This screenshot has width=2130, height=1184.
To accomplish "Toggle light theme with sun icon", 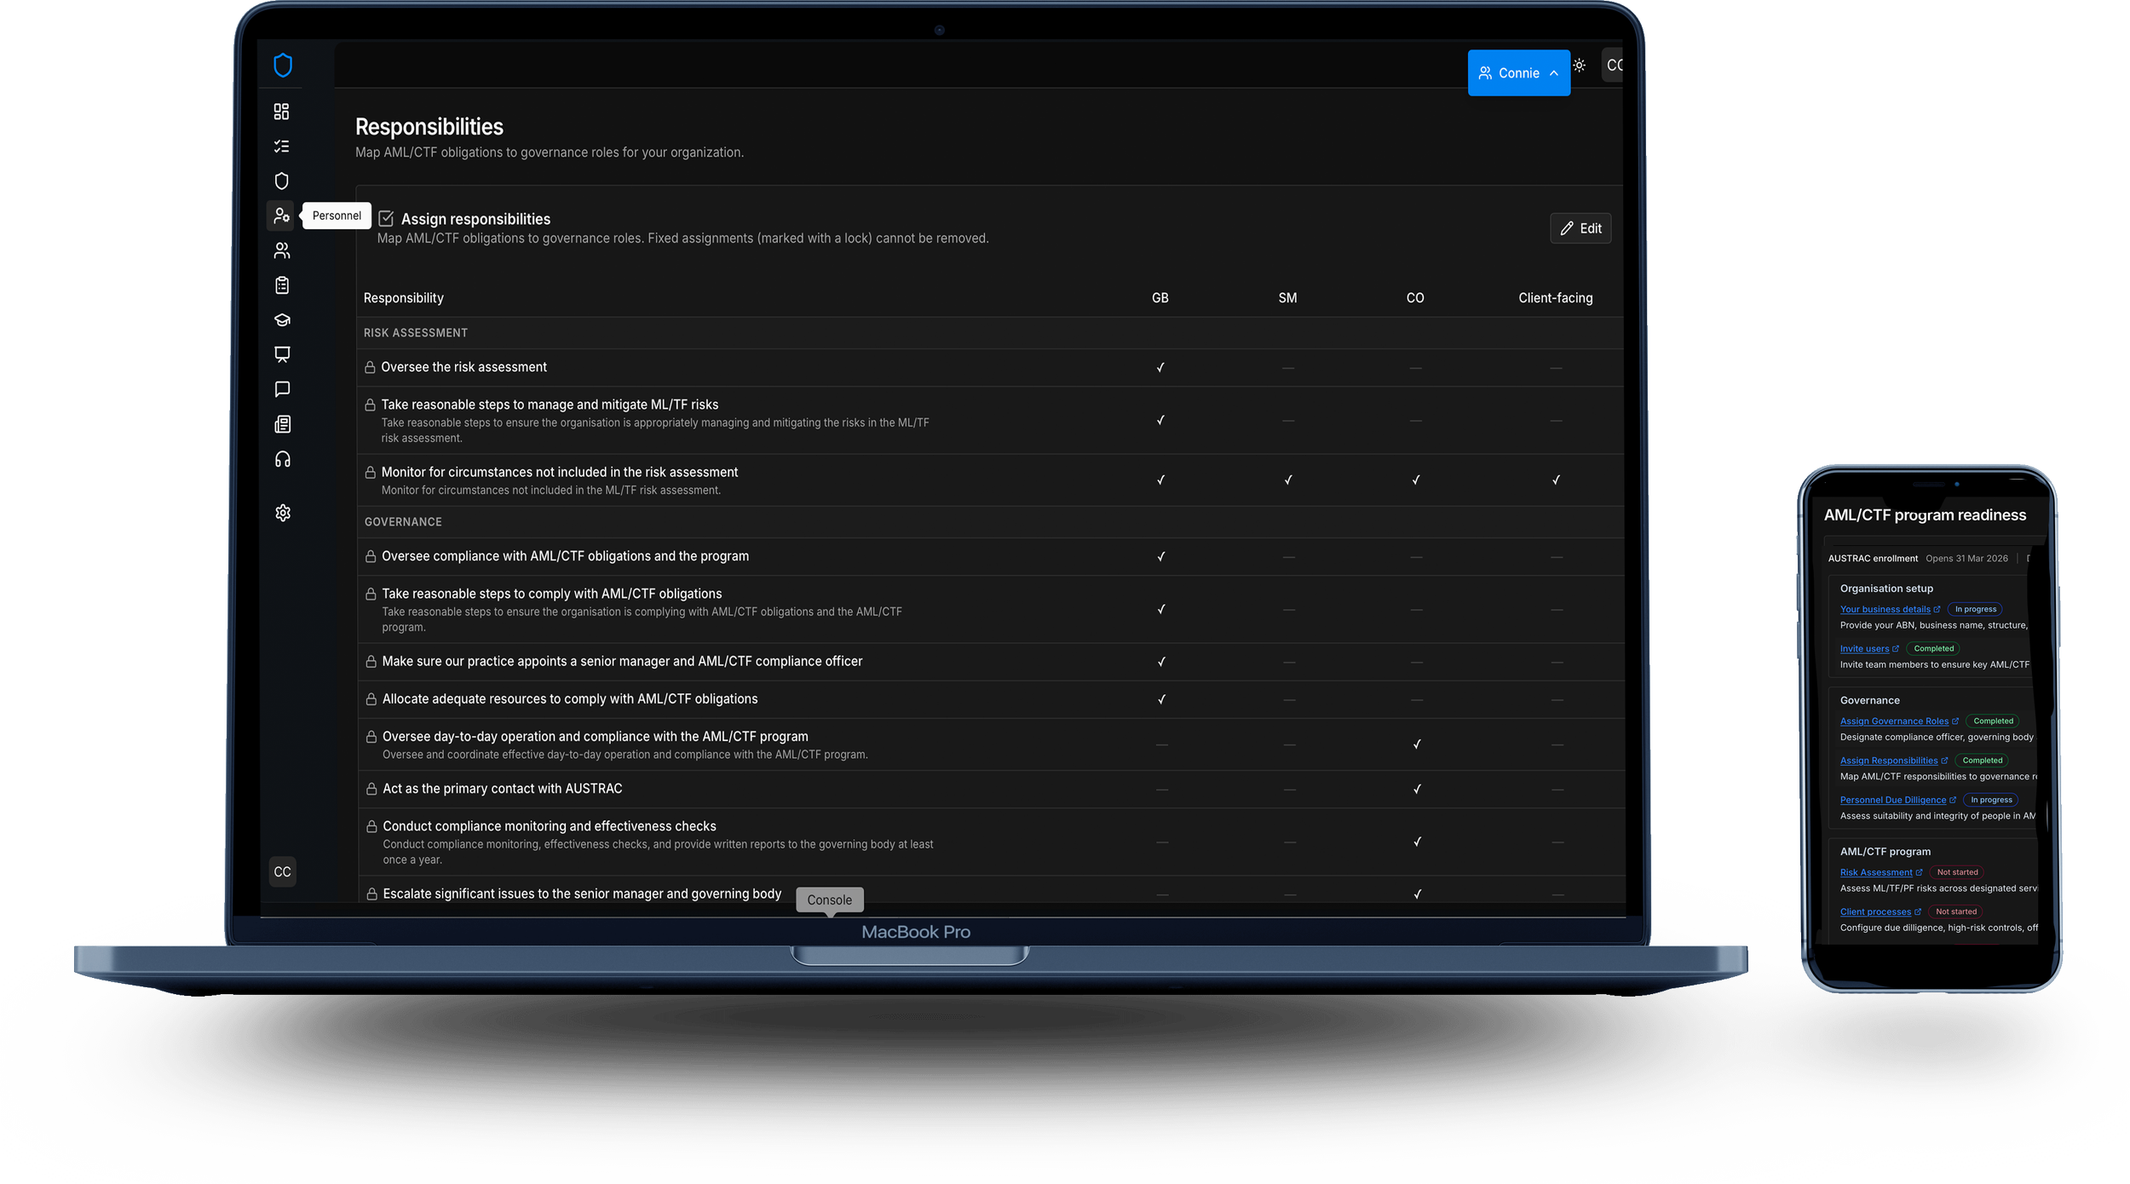I will coord(1579,66).
